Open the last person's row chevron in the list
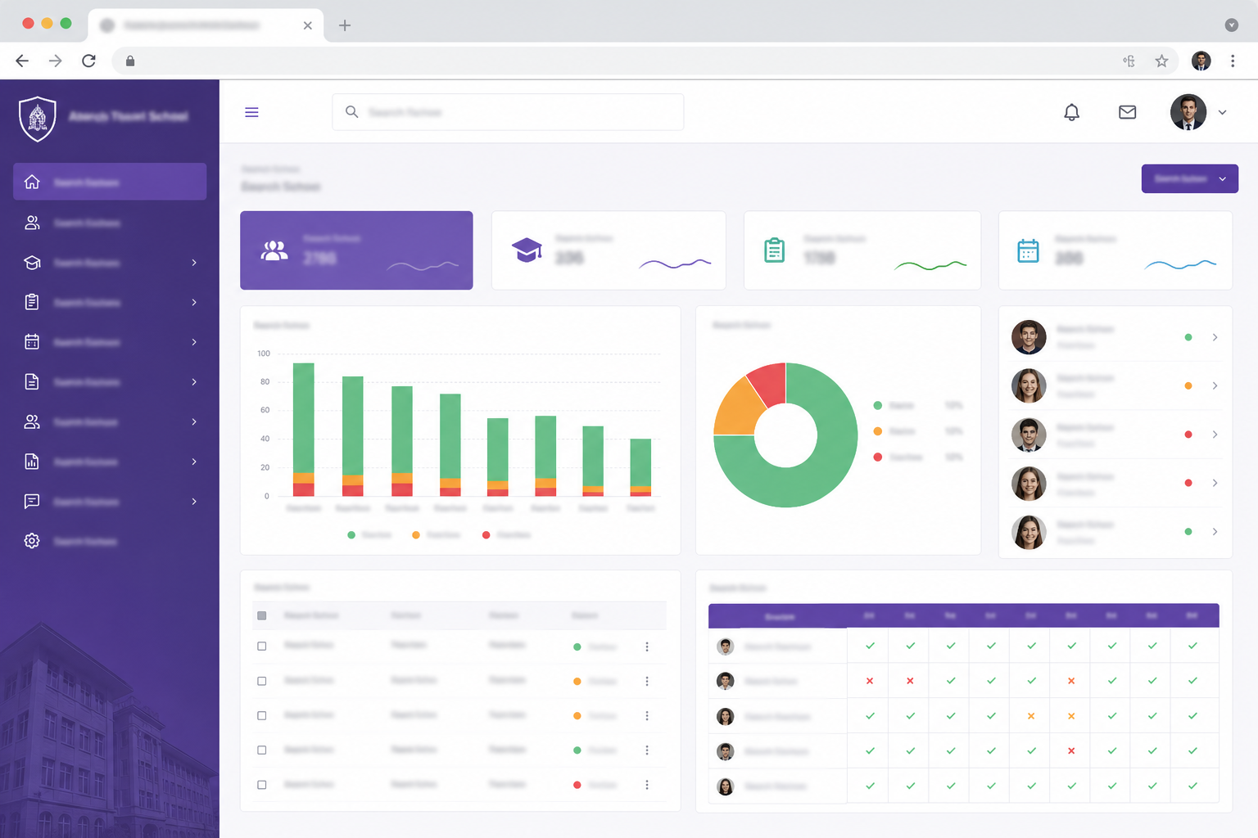The image size is (1258, 838). 1215,532
